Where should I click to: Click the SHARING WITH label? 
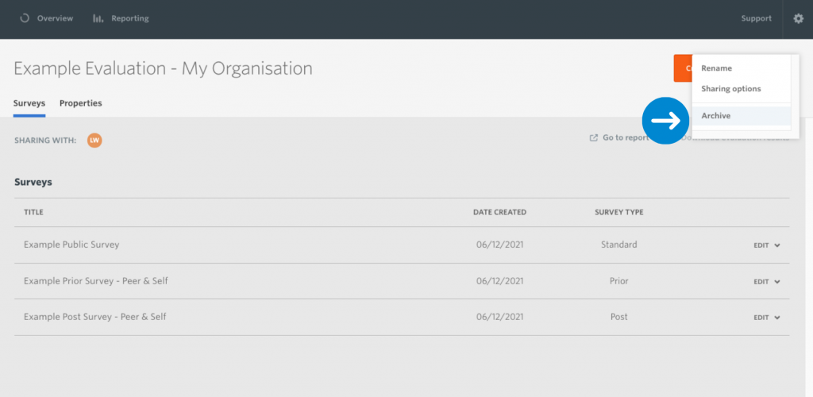pyautogui.click(x=45, y=140)
